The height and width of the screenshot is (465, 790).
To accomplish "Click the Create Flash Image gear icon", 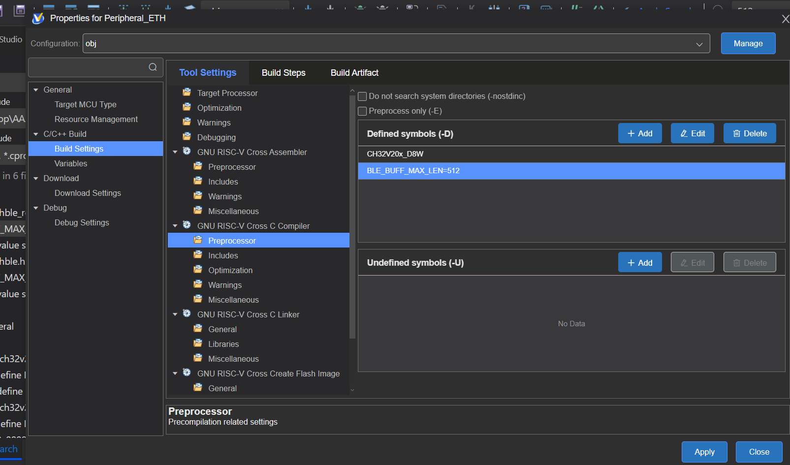I will (187, 373).
